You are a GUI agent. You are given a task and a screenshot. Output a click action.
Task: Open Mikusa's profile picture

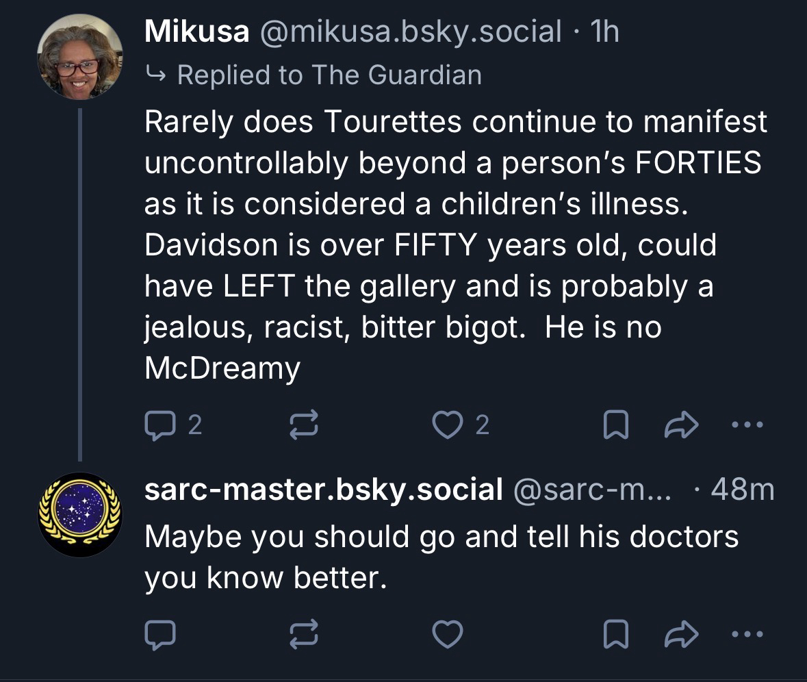(79, 55)
